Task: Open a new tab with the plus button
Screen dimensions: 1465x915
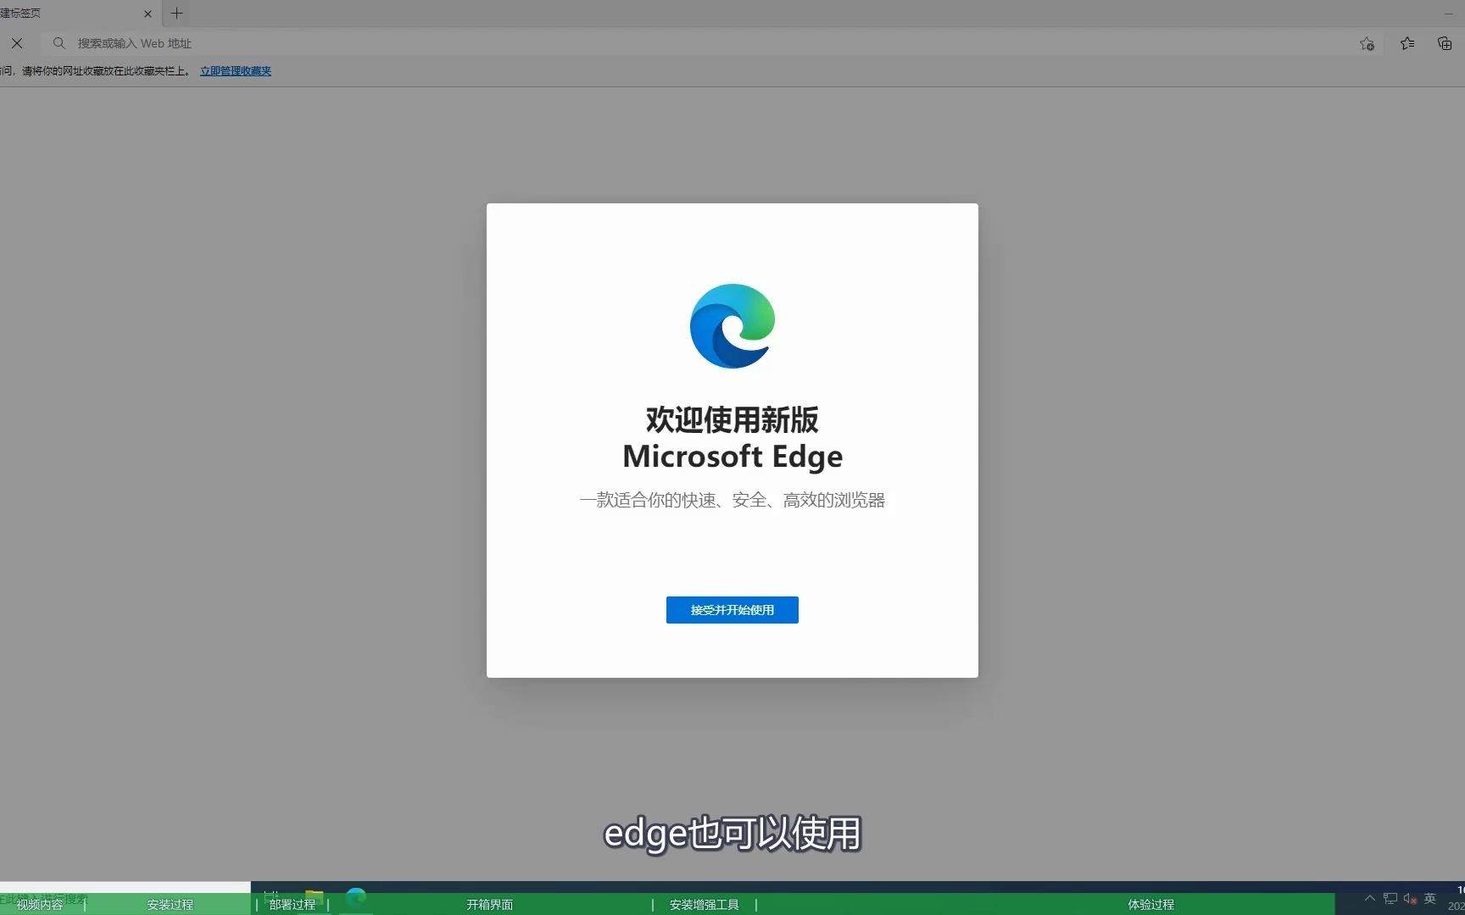Action: point(177,14)
